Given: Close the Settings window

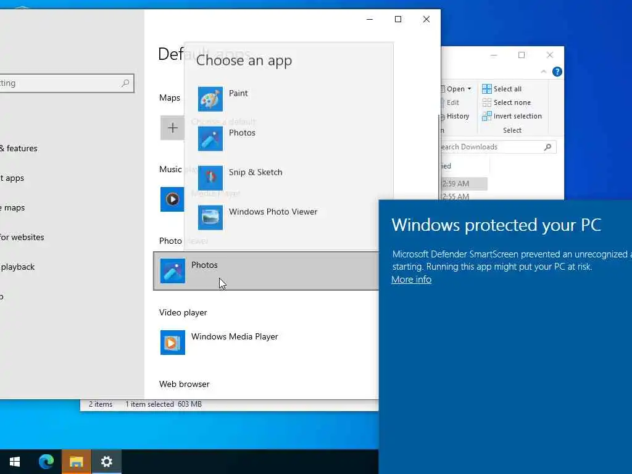Looking at the screenshot, I should tap(426, 19).
